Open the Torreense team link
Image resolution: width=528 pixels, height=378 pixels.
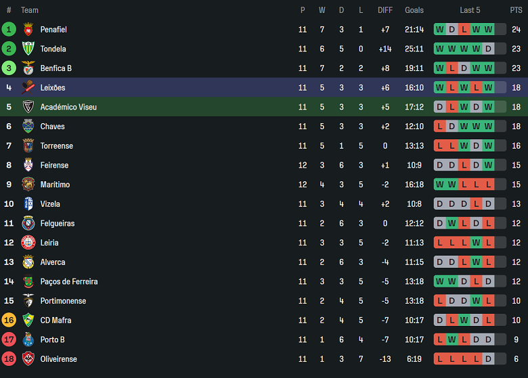pos(57,146)
